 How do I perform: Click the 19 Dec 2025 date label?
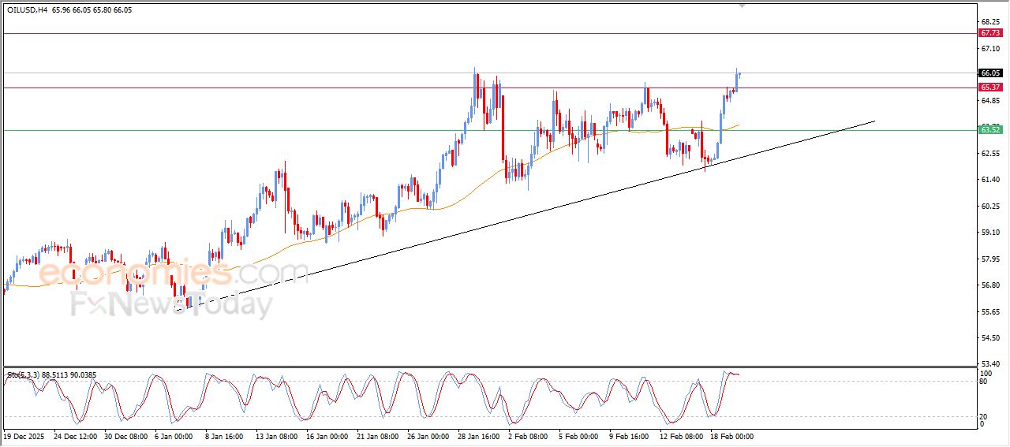(x=24, y=435)
